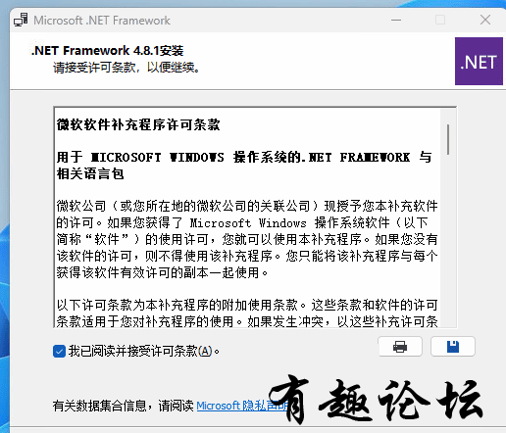Image resolution: width=506 pixels, height=433 pixels.
Task: Click the text 请接受许可条款，以便继续。
Action: [126, 68]
